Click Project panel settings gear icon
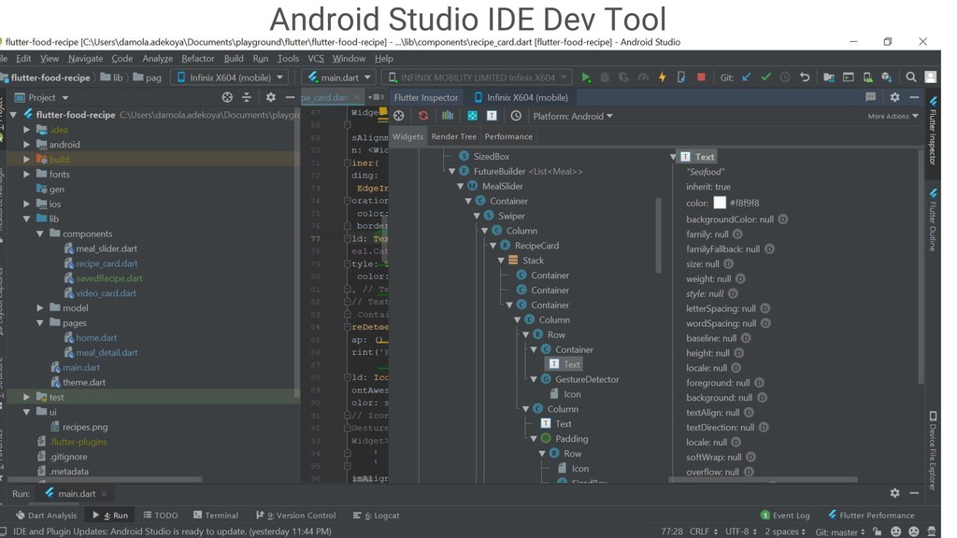 click(x=271, y=97)
